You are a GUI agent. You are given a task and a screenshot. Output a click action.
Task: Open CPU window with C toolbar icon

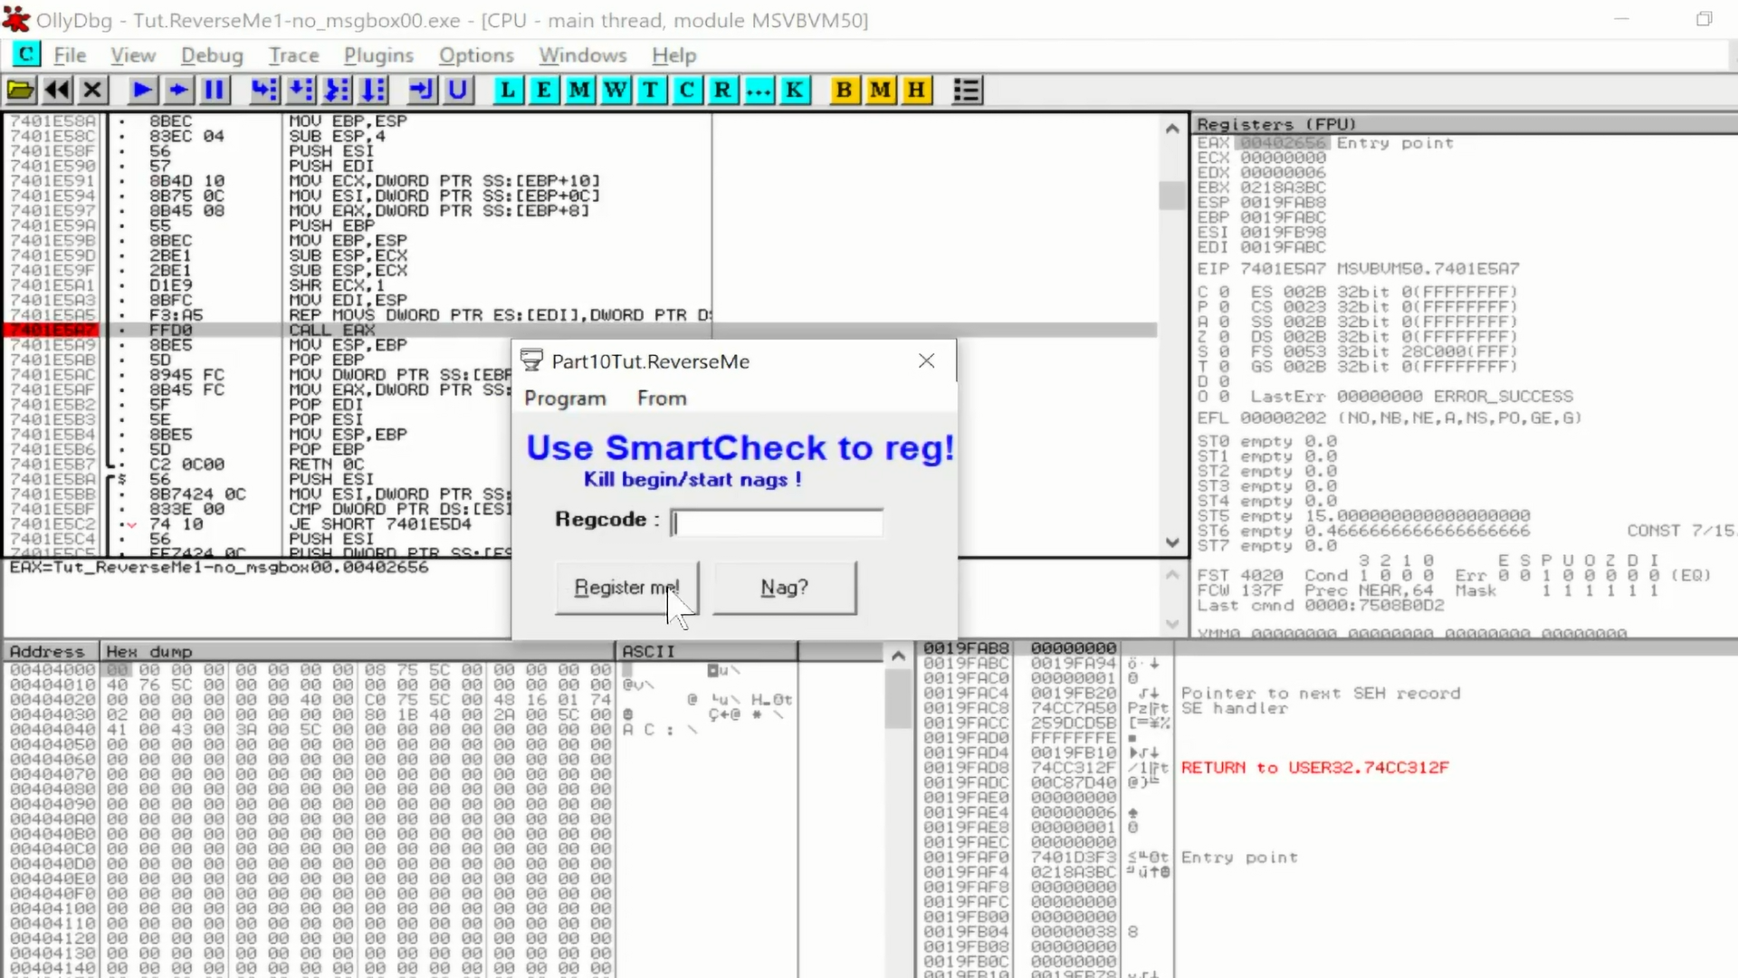tap(687, 90)
